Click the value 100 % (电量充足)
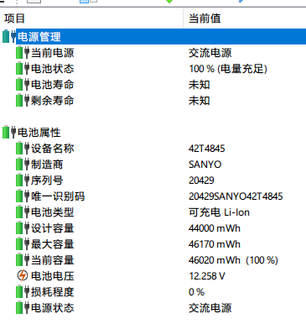Image resolution: width=306 pixels, height=324 pixels. (228, 69)
